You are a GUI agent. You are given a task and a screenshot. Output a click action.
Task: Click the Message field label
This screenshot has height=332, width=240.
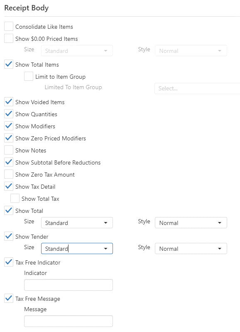(x=35, y=310)
